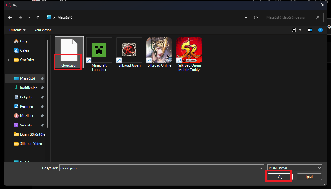Click the İptal button

309,177
